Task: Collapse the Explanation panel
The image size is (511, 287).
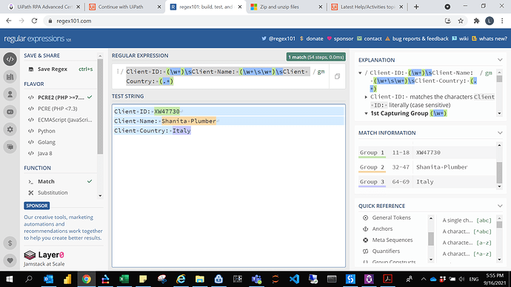Action: coord(500,60)
